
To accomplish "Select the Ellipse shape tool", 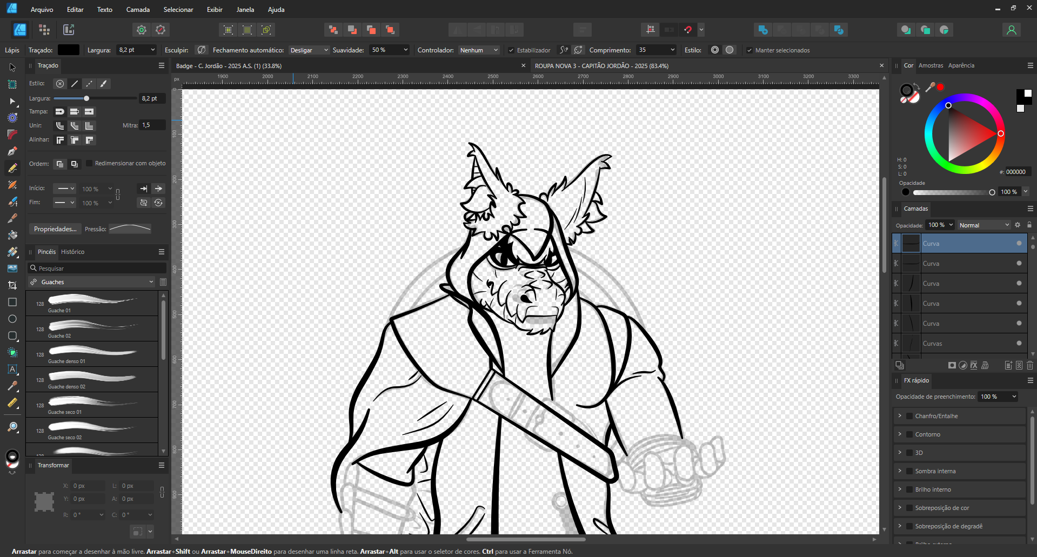I will coord(12,319).
